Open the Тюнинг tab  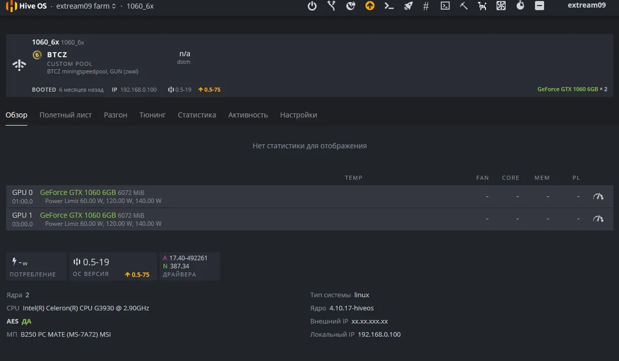[152, 115]
